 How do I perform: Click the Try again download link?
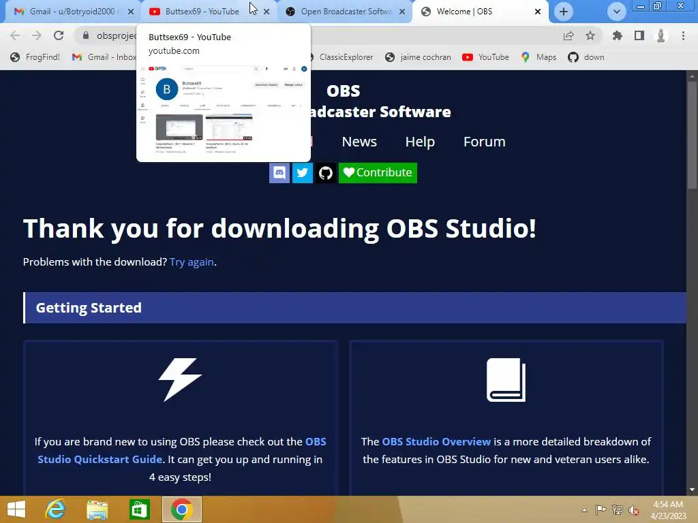pos(192,262)
